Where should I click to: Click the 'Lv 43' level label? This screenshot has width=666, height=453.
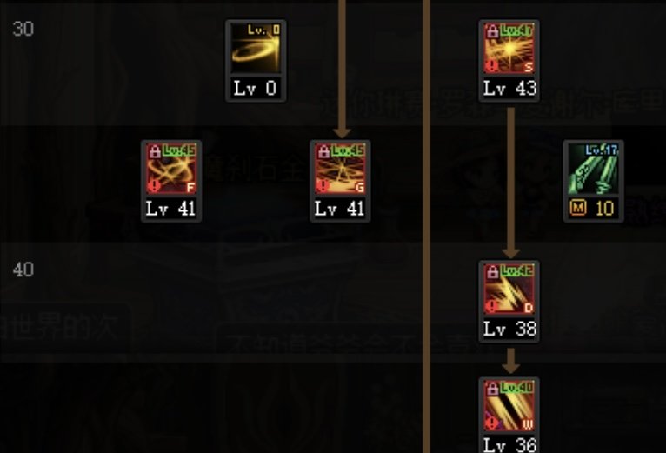click(509, 89)
